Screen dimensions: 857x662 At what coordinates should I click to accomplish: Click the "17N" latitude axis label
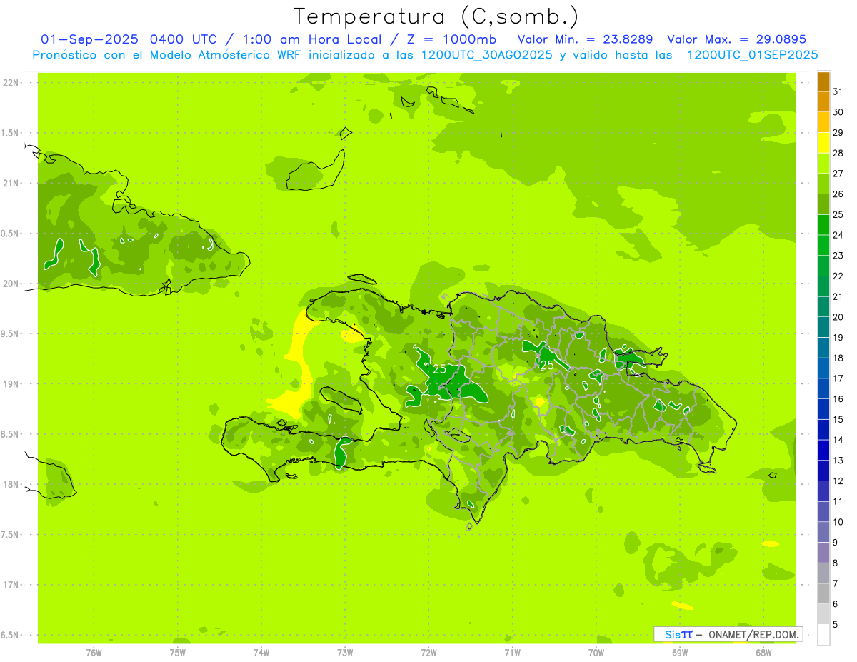pos(12,585)
